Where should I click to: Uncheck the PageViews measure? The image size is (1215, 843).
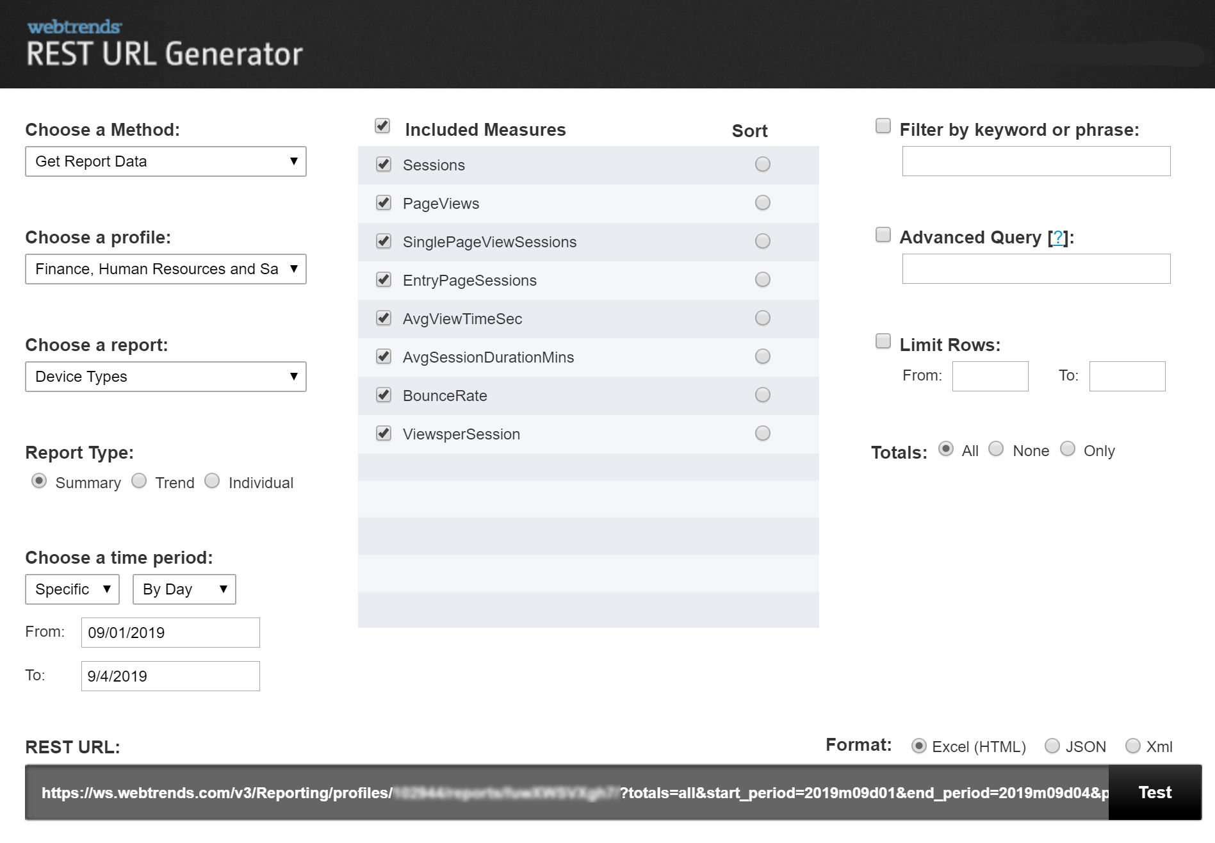384,203
